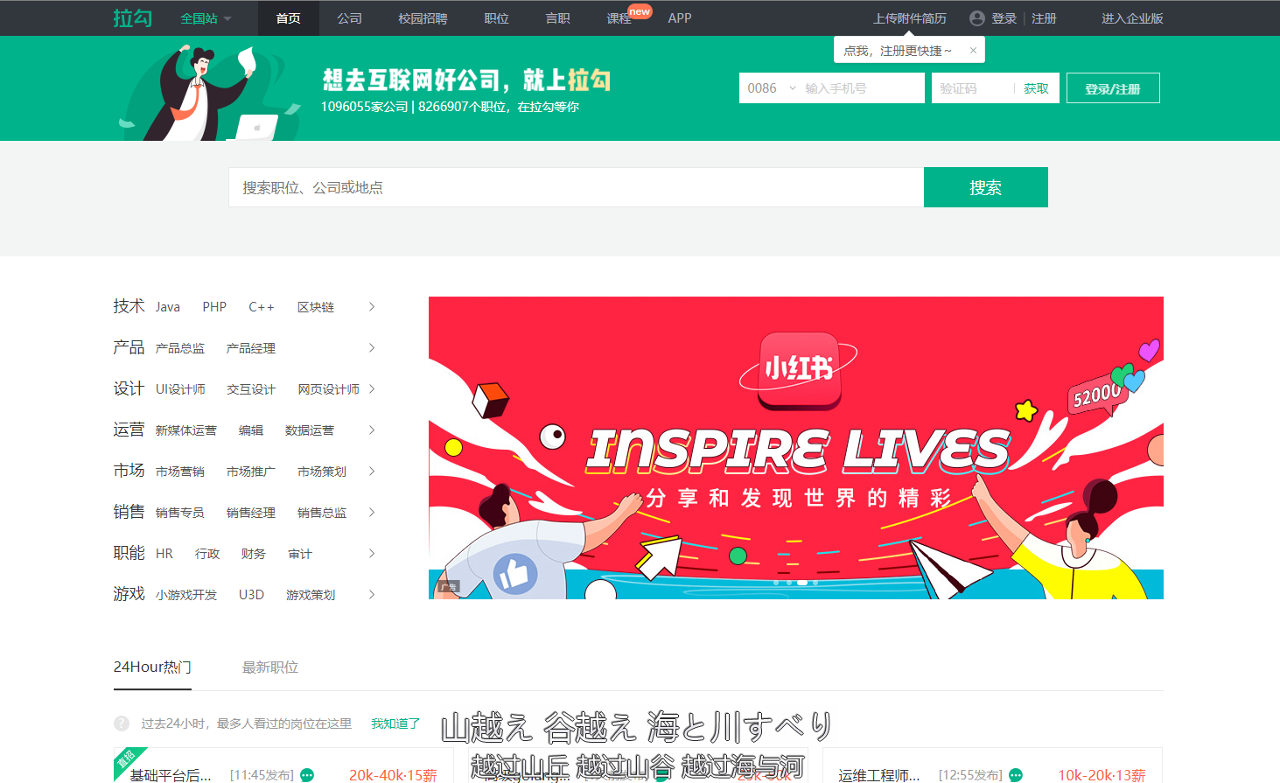Viewport: 1280px width, 783px height.
Task: Switch to the 24Hour热门 tab
Action: [152, 668]
